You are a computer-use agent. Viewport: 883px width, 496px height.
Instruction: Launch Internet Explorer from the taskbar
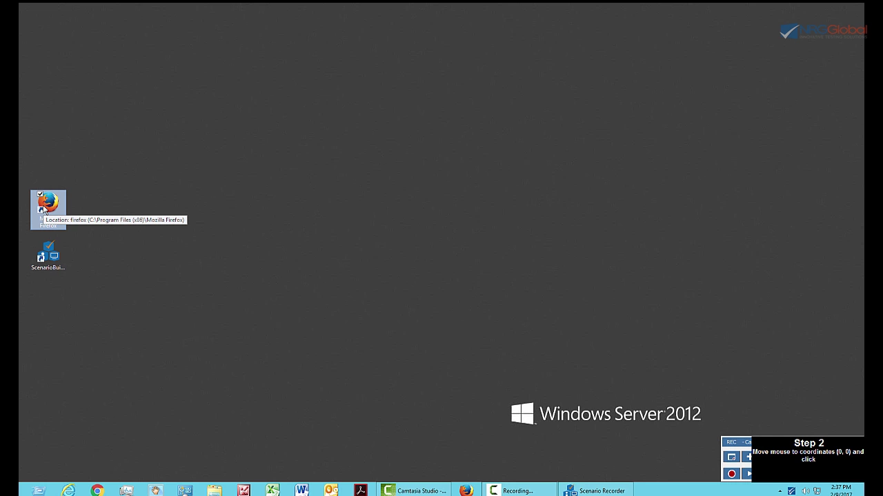(x=68, y=490)
